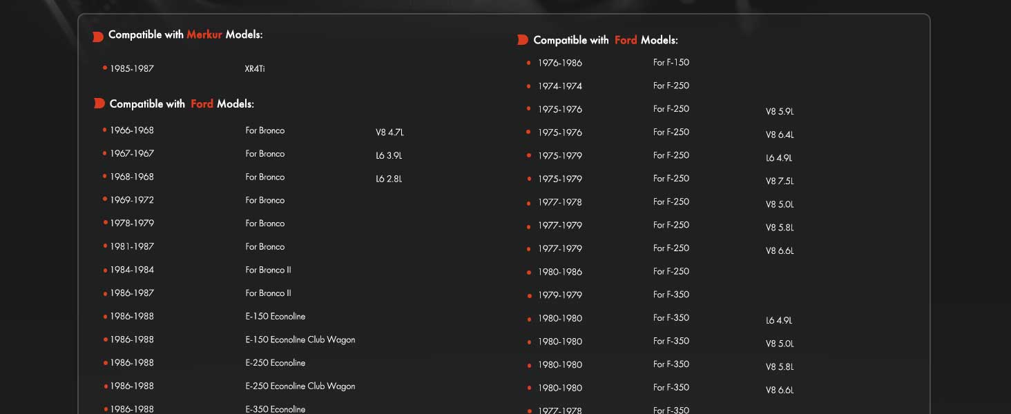
Task: Click the 1974-1974 year range for F-250
Action: (x=560, y=86)
